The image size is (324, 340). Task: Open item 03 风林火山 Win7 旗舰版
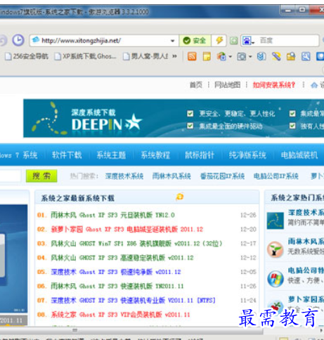click(x=136, y=244)
